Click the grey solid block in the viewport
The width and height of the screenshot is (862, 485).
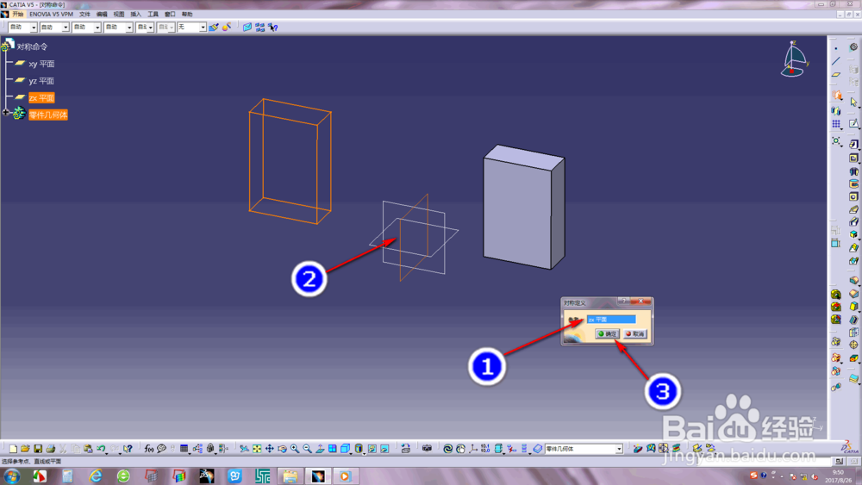click(523, 207)
